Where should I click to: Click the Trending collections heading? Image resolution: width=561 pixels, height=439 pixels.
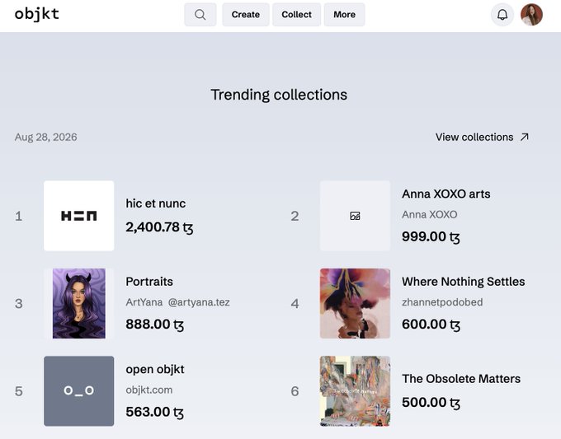[279, 95]
